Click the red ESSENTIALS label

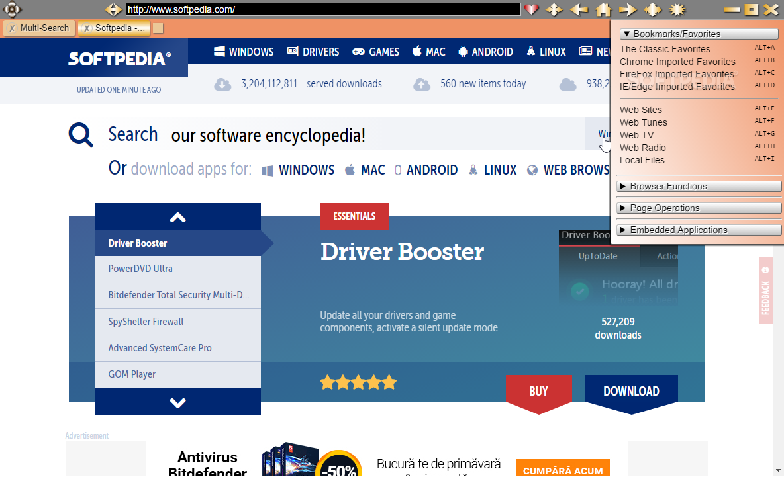pyautogui.click(x=354, y=216)
